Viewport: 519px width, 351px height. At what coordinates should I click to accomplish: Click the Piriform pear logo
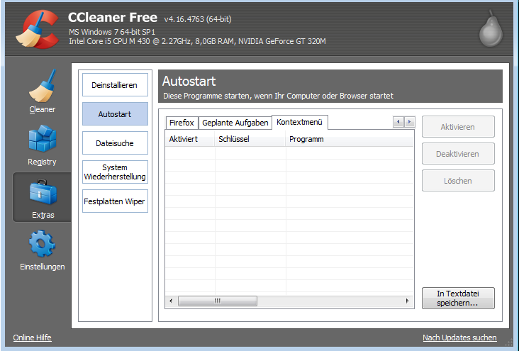pos(491,29)
